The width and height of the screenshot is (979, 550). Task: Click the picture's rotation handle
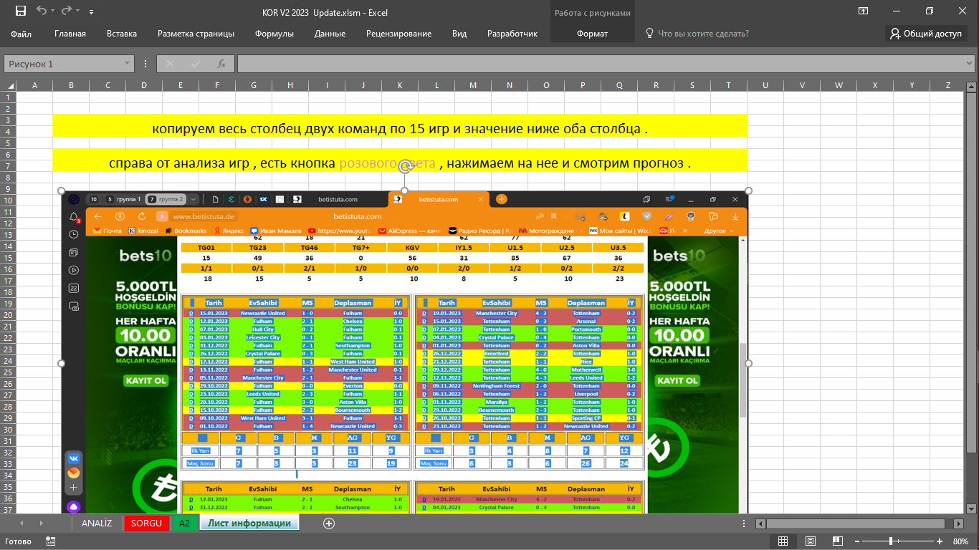405,166
